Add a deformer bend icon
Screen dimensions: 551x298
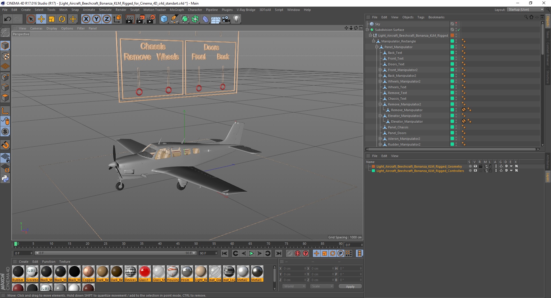click(205, 19)
